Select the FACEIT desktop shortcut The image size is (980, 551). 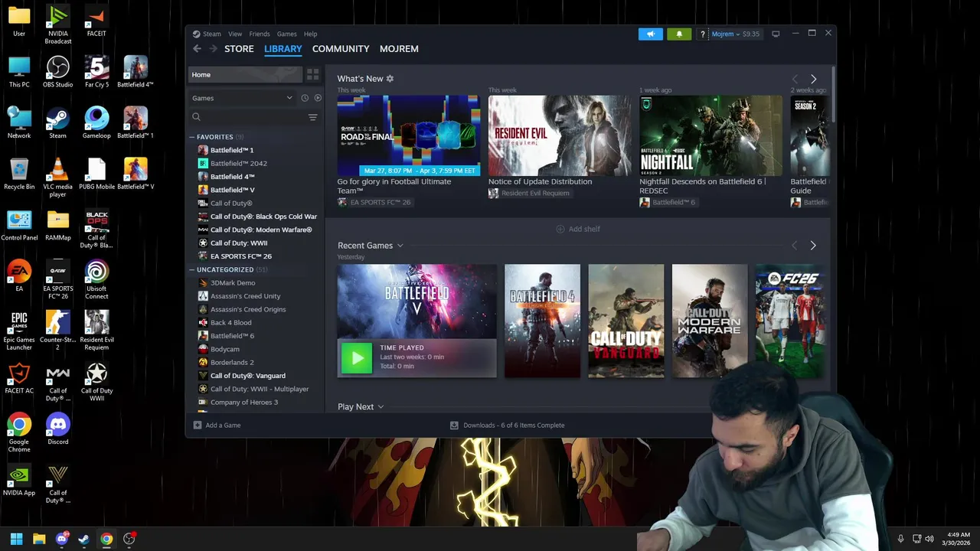point(96,21)
